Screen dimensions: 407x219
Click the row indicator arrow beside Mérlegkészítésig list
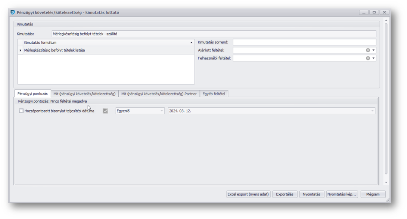21,50
